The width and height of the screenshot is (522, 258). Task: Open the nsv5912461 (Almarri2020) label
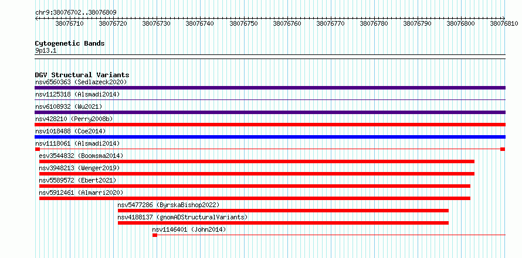[x=81, y=192]
